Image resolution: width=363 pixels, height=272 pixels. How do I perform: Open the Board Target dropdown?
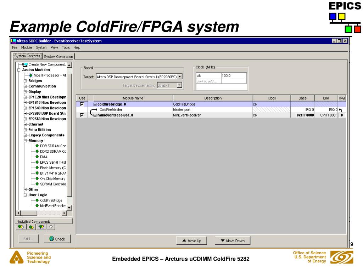coord(180,76)
